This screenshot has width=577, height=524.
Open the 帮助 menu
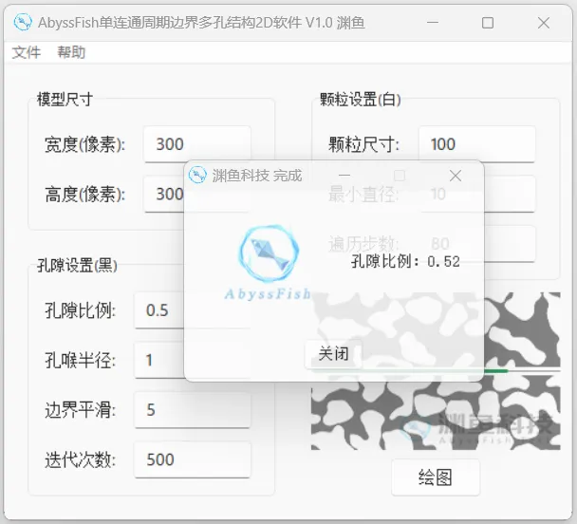click(x=71, y=52)
